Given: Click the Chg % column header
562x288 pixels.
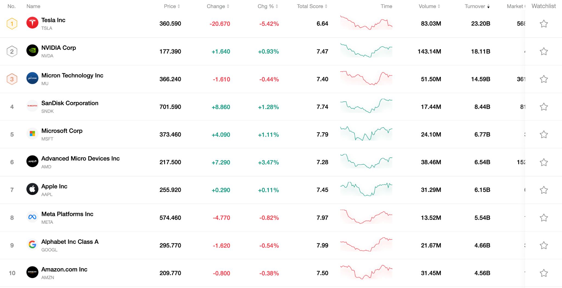Looking at the screenshot, I should point(267,6).
